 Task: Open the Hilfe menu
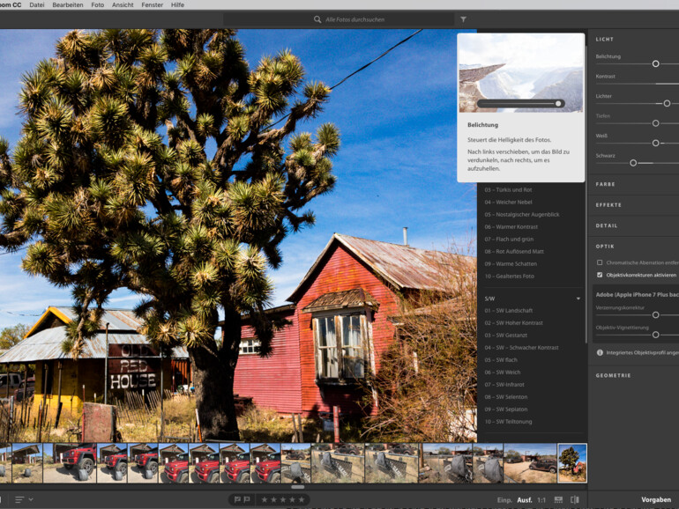click(177, 4)
